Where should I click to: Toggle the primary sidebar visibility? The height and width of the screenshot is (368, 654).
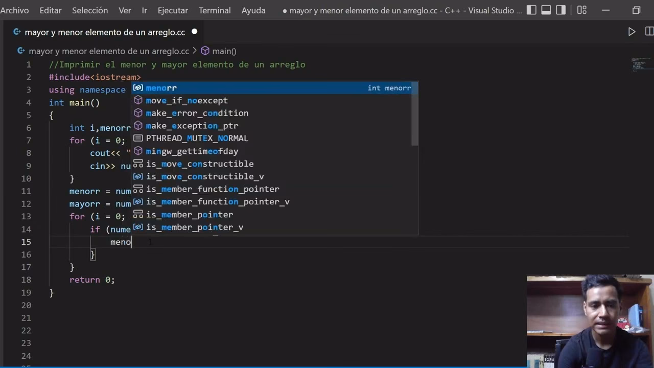(531, 10)
